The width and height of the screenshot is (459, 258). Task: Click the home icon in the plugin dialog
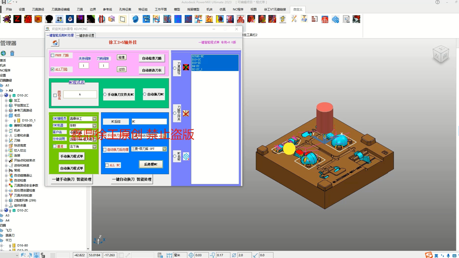point(55,43)
